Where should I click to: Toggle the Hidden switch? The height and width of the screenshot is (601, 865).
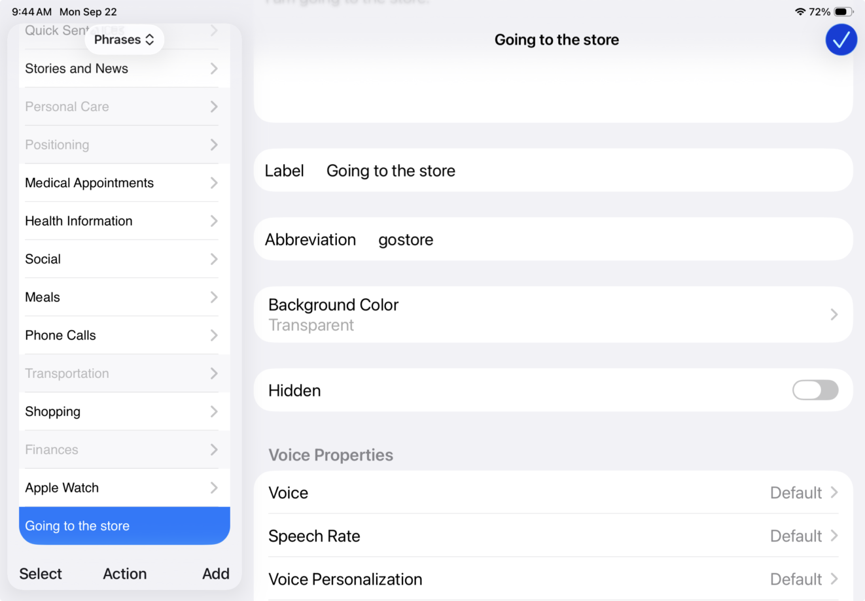point(815,390)
